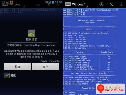Tap the 'Toggles' section header
The width and height of the screenshot is (126, 95).
[x=79, y=52]
